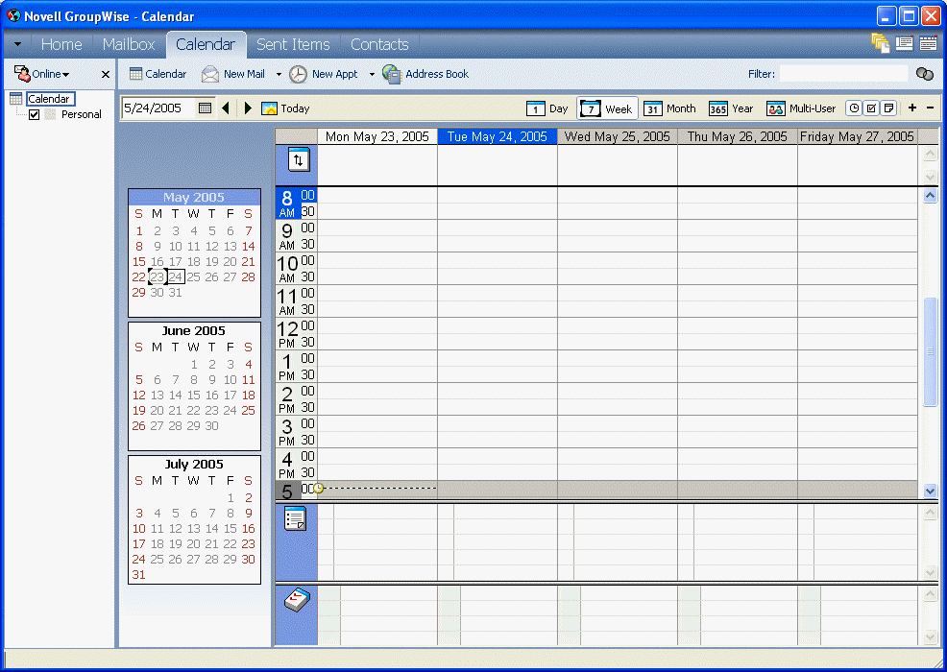
Task: Open the Home tab
Action: 61,44
